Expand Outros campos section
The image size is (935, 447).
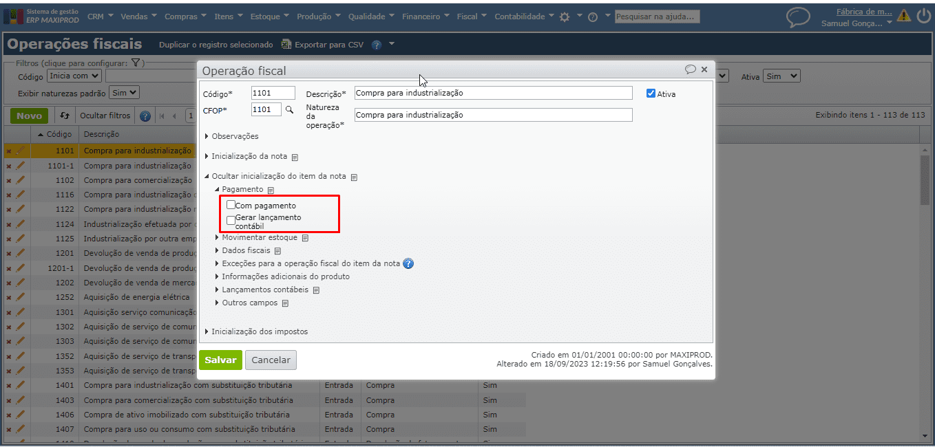[246, 303]
